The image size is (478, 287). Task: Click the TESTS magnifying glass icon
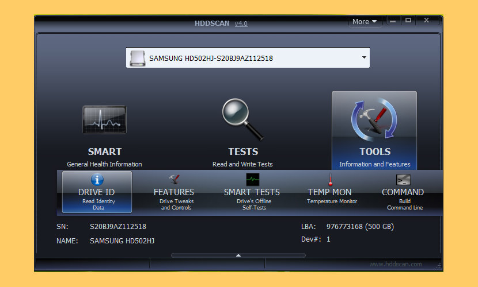tap(242, 120)
